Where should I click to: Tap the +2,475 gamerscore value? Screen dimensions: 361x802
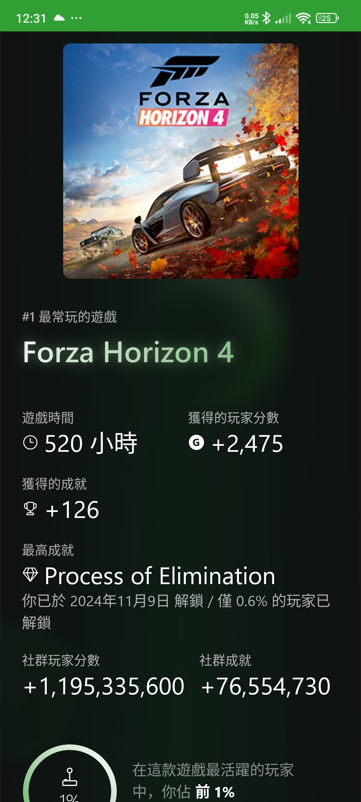click(247, 443)
